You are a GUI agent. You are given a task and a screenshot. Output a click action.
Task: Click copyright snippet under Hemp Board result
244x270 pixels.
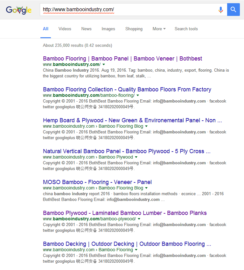(135, 135)
